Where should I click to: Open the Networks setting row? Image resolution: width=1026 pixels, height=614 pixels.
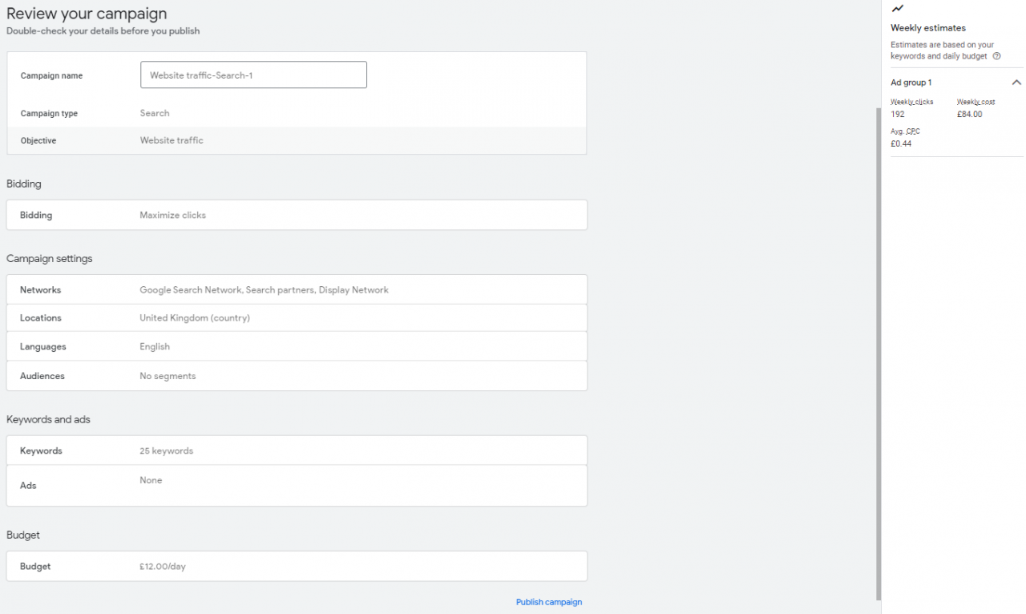(x=297, y=289)
